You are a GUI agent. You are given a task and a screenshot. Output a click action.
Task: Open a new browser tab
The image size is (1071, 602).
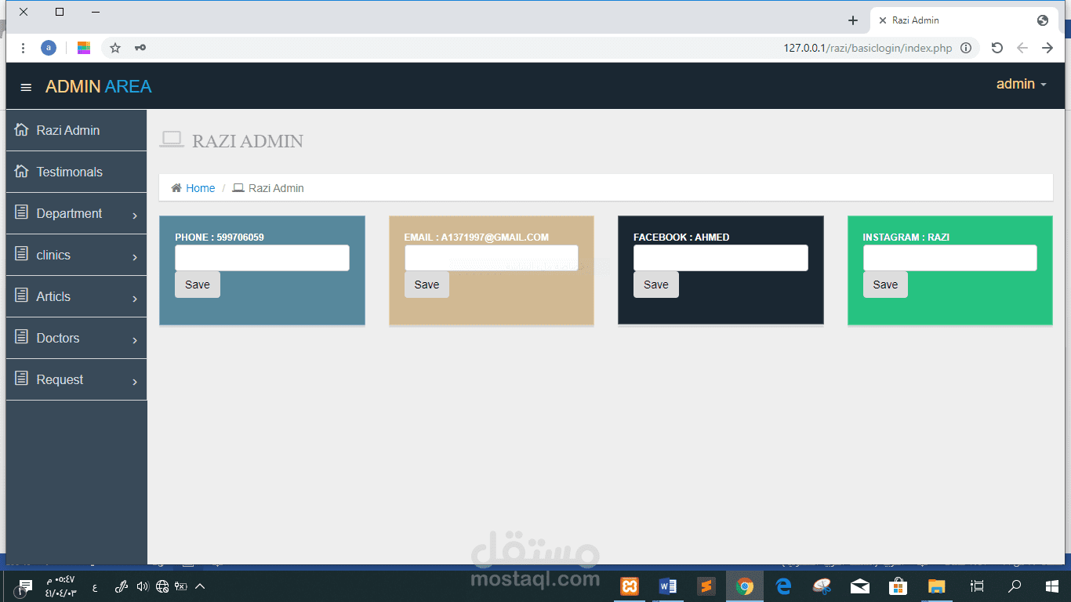coord(853,20)
